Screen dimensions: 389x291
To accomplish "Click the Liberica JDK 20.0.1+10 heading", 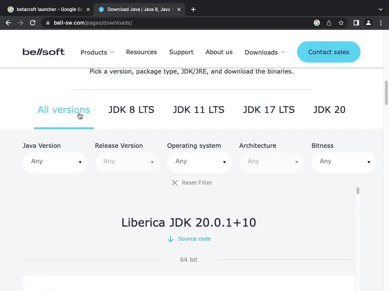I will [188, 222].
